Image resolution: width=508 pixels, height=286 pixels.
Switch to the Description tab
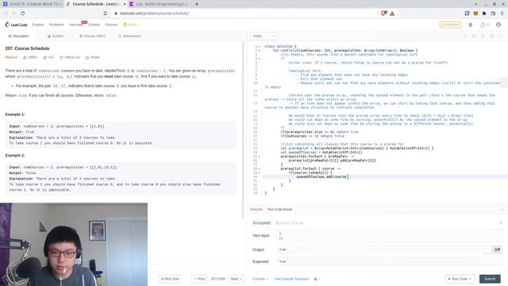[18, 36]
